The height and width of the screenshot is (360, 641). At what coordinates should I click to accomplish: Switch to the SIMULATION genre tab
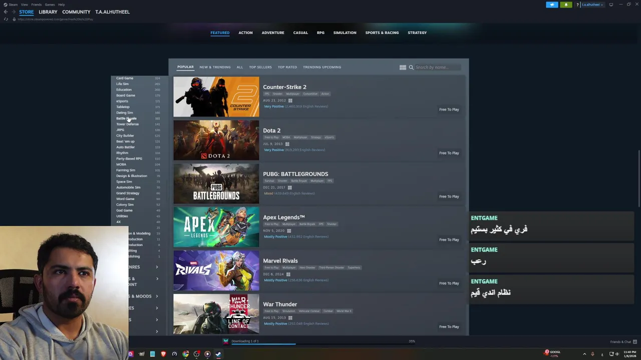(x=345, y=32)
